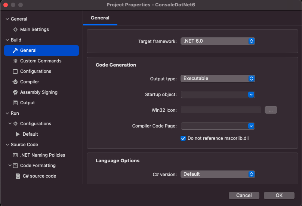Screen dimensions: 302x206
Task: Switch to the General tab header
Action: point(100,18)
